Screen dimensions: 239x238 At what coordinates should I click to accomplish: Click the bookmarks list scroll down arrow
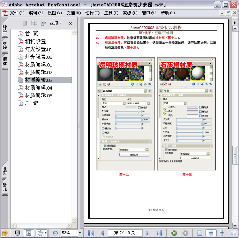tap(75, 220)
